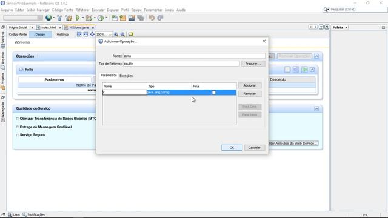
Task: Open the Refatorar menu
Action: click(82, 10)
